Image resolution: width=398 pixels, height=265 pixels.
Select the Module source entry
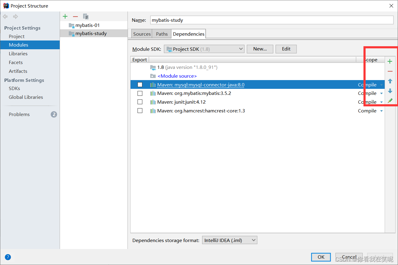257,76
